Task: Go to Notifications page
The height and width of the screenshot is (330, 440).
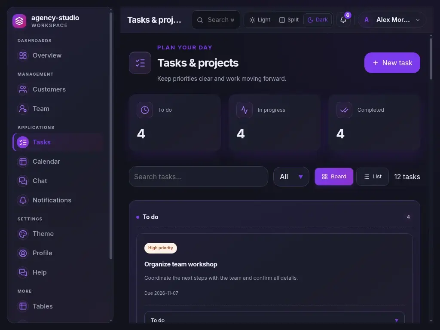Action: click(x=58, y=200)
